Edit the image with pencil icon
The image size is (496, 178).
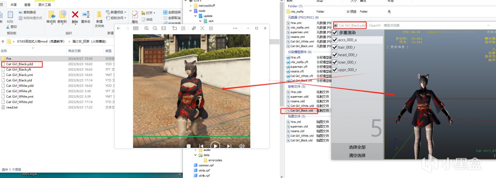184,28
